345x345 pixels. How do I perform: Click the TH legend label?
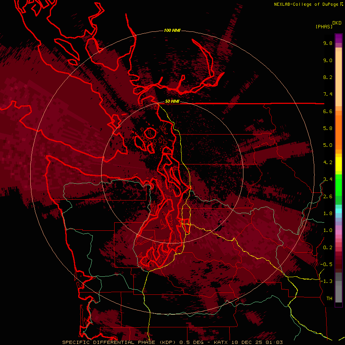tap(329, 299)
